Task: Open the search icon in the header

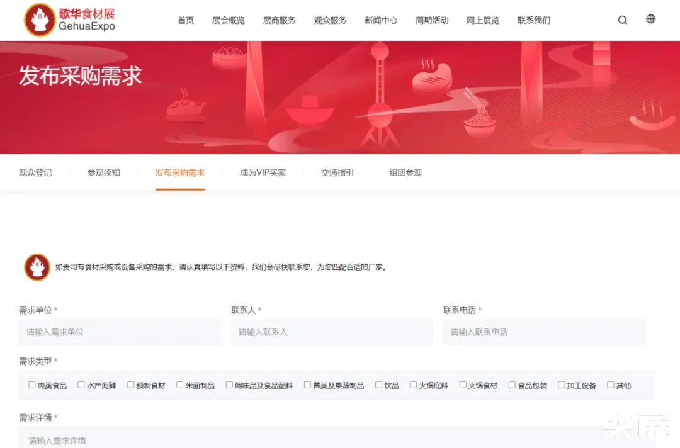Action: click(x=622, y=20)
